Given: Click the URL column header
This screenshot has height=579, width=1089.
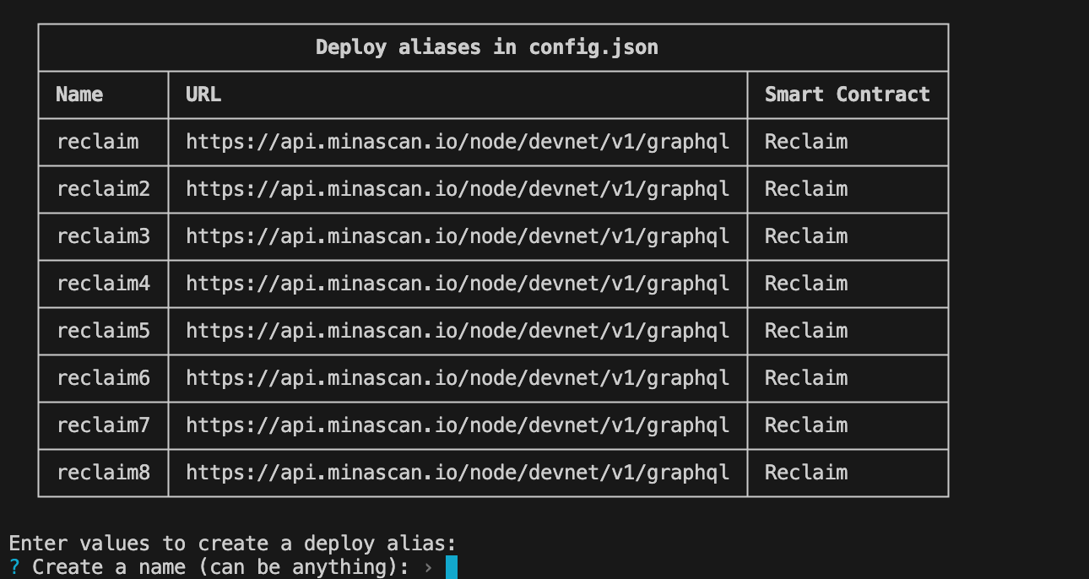Looking at the screenshot, I should (203, 95).
